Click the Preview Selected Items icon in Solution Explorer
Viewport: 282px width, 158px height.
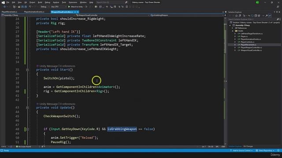(x=270, y=16)
